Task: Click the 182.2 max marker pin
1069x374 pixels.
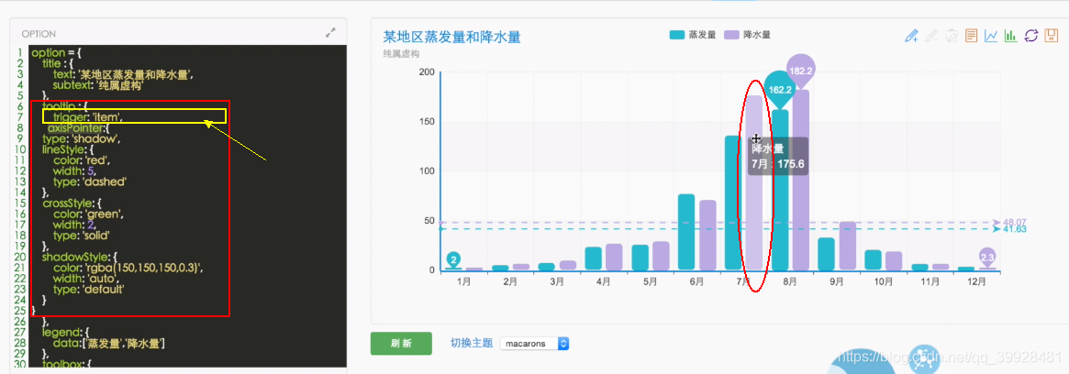Action: [801, 71]
